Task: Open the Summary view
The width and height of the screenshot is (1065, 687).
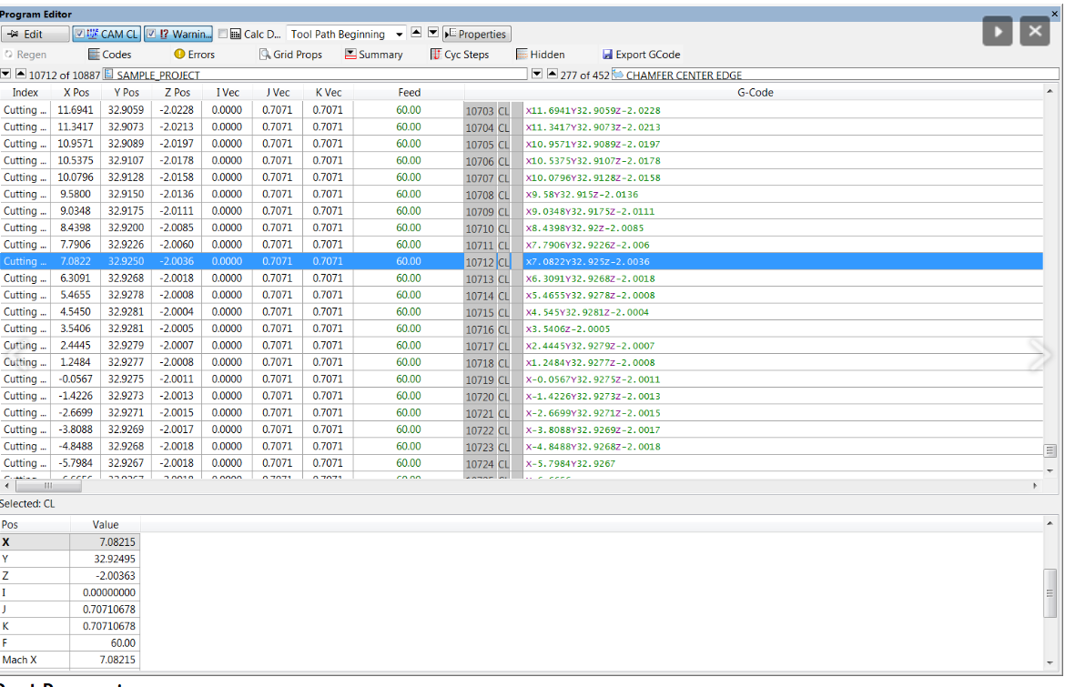Action: pyautogui.click(x=373, y=55)
